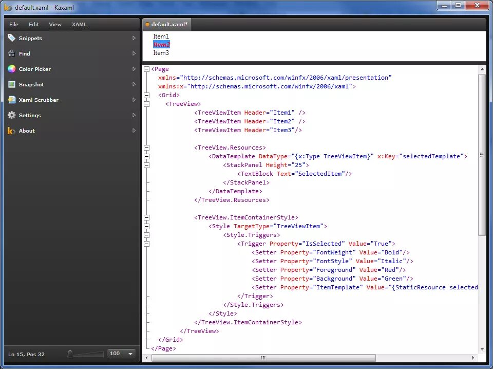Click the Color Picker wheel icon
Viewport: 493px width, 369px height.
(12, 69)
